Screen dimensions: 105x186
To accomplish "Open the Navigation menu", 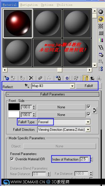I will 29,5.
